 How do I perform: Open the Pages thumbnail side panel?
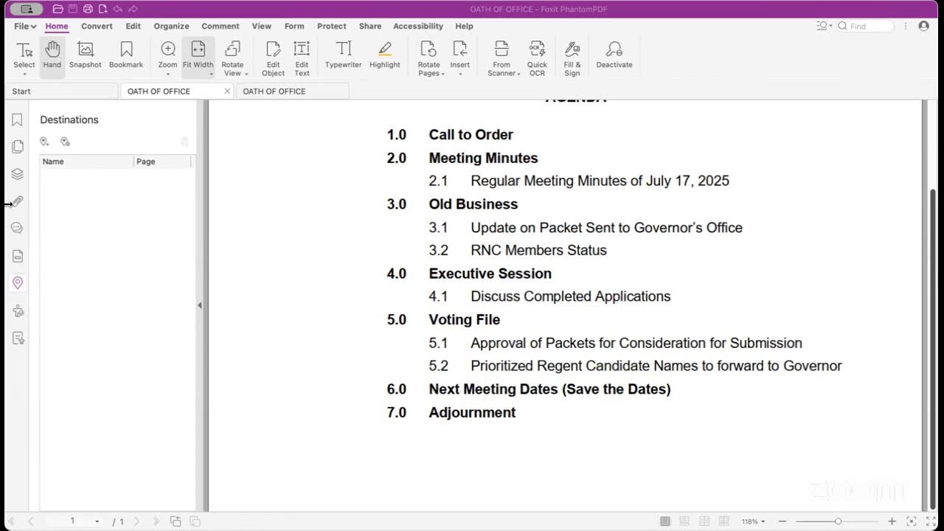click(18, 147)
